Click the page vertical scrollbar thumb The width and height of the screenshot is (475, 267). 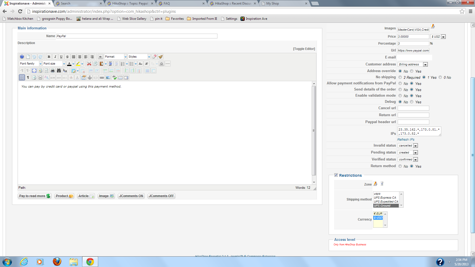pyautogui.click(x=473, y=155)
